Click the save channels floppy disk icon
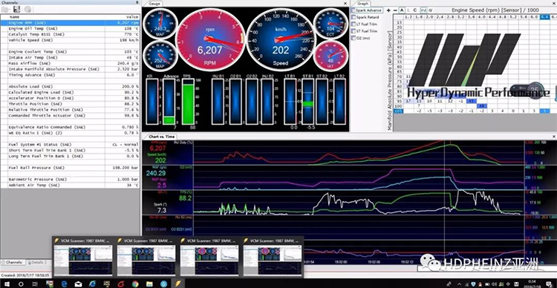The height and width of the screenshot is (288, 557). click(16, 9)
